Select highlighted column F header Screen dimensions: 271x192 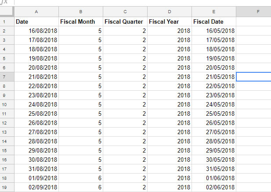(253, 12)
